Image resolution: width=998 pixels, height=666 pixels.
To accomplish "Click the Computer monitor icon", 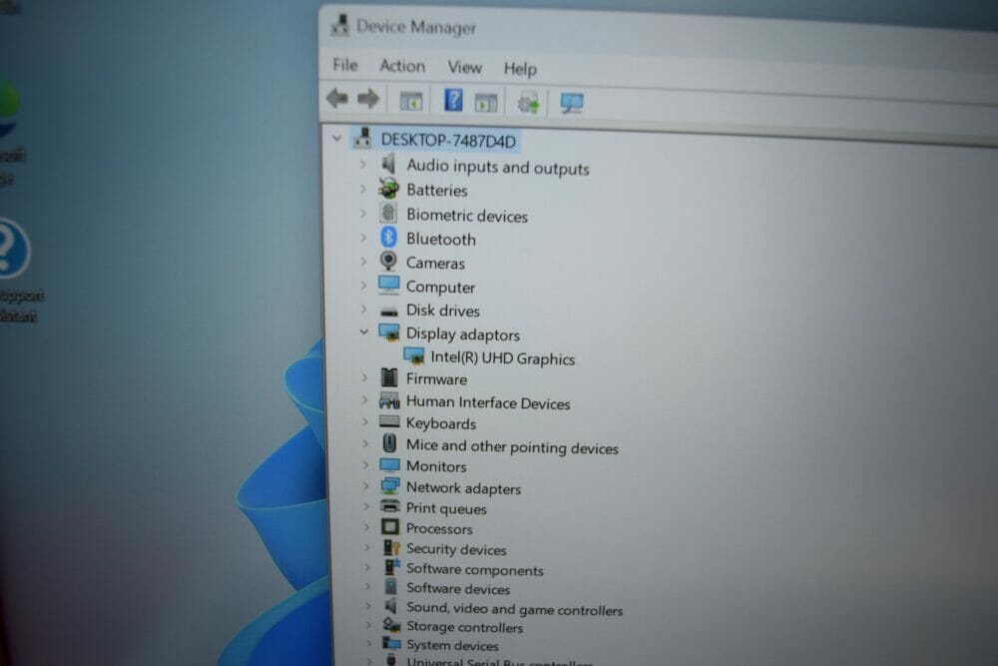I will 389,285.
